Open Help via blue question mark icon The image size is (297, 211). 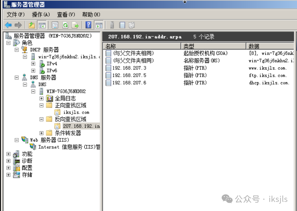[88, 25]
